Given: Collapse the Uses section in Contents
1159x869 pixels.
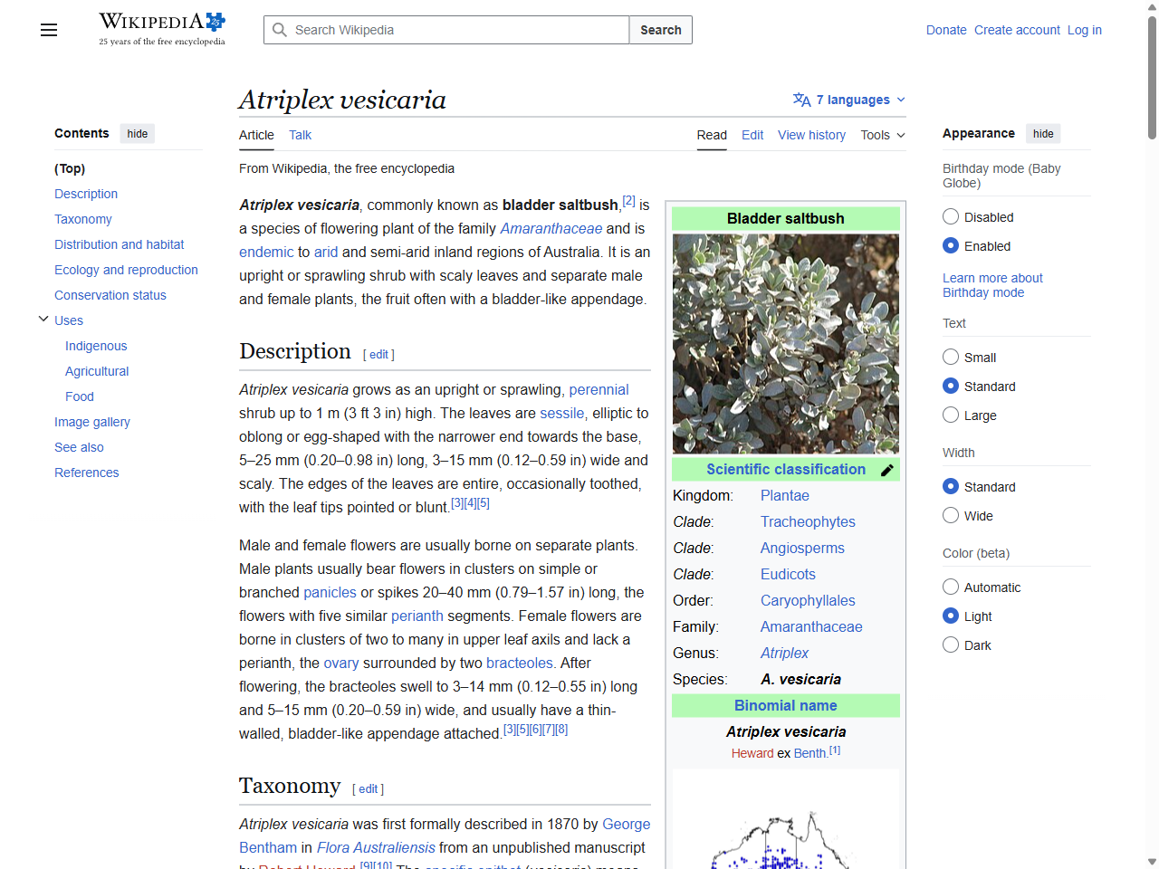Looking at the screenshot, I should (43, 319).
